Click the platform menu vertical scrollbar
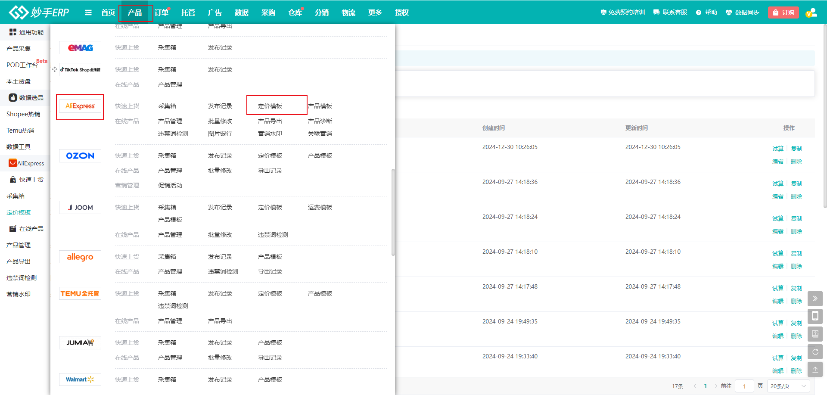The width and height of the screenshot is (827, 395). coord(393,212)
